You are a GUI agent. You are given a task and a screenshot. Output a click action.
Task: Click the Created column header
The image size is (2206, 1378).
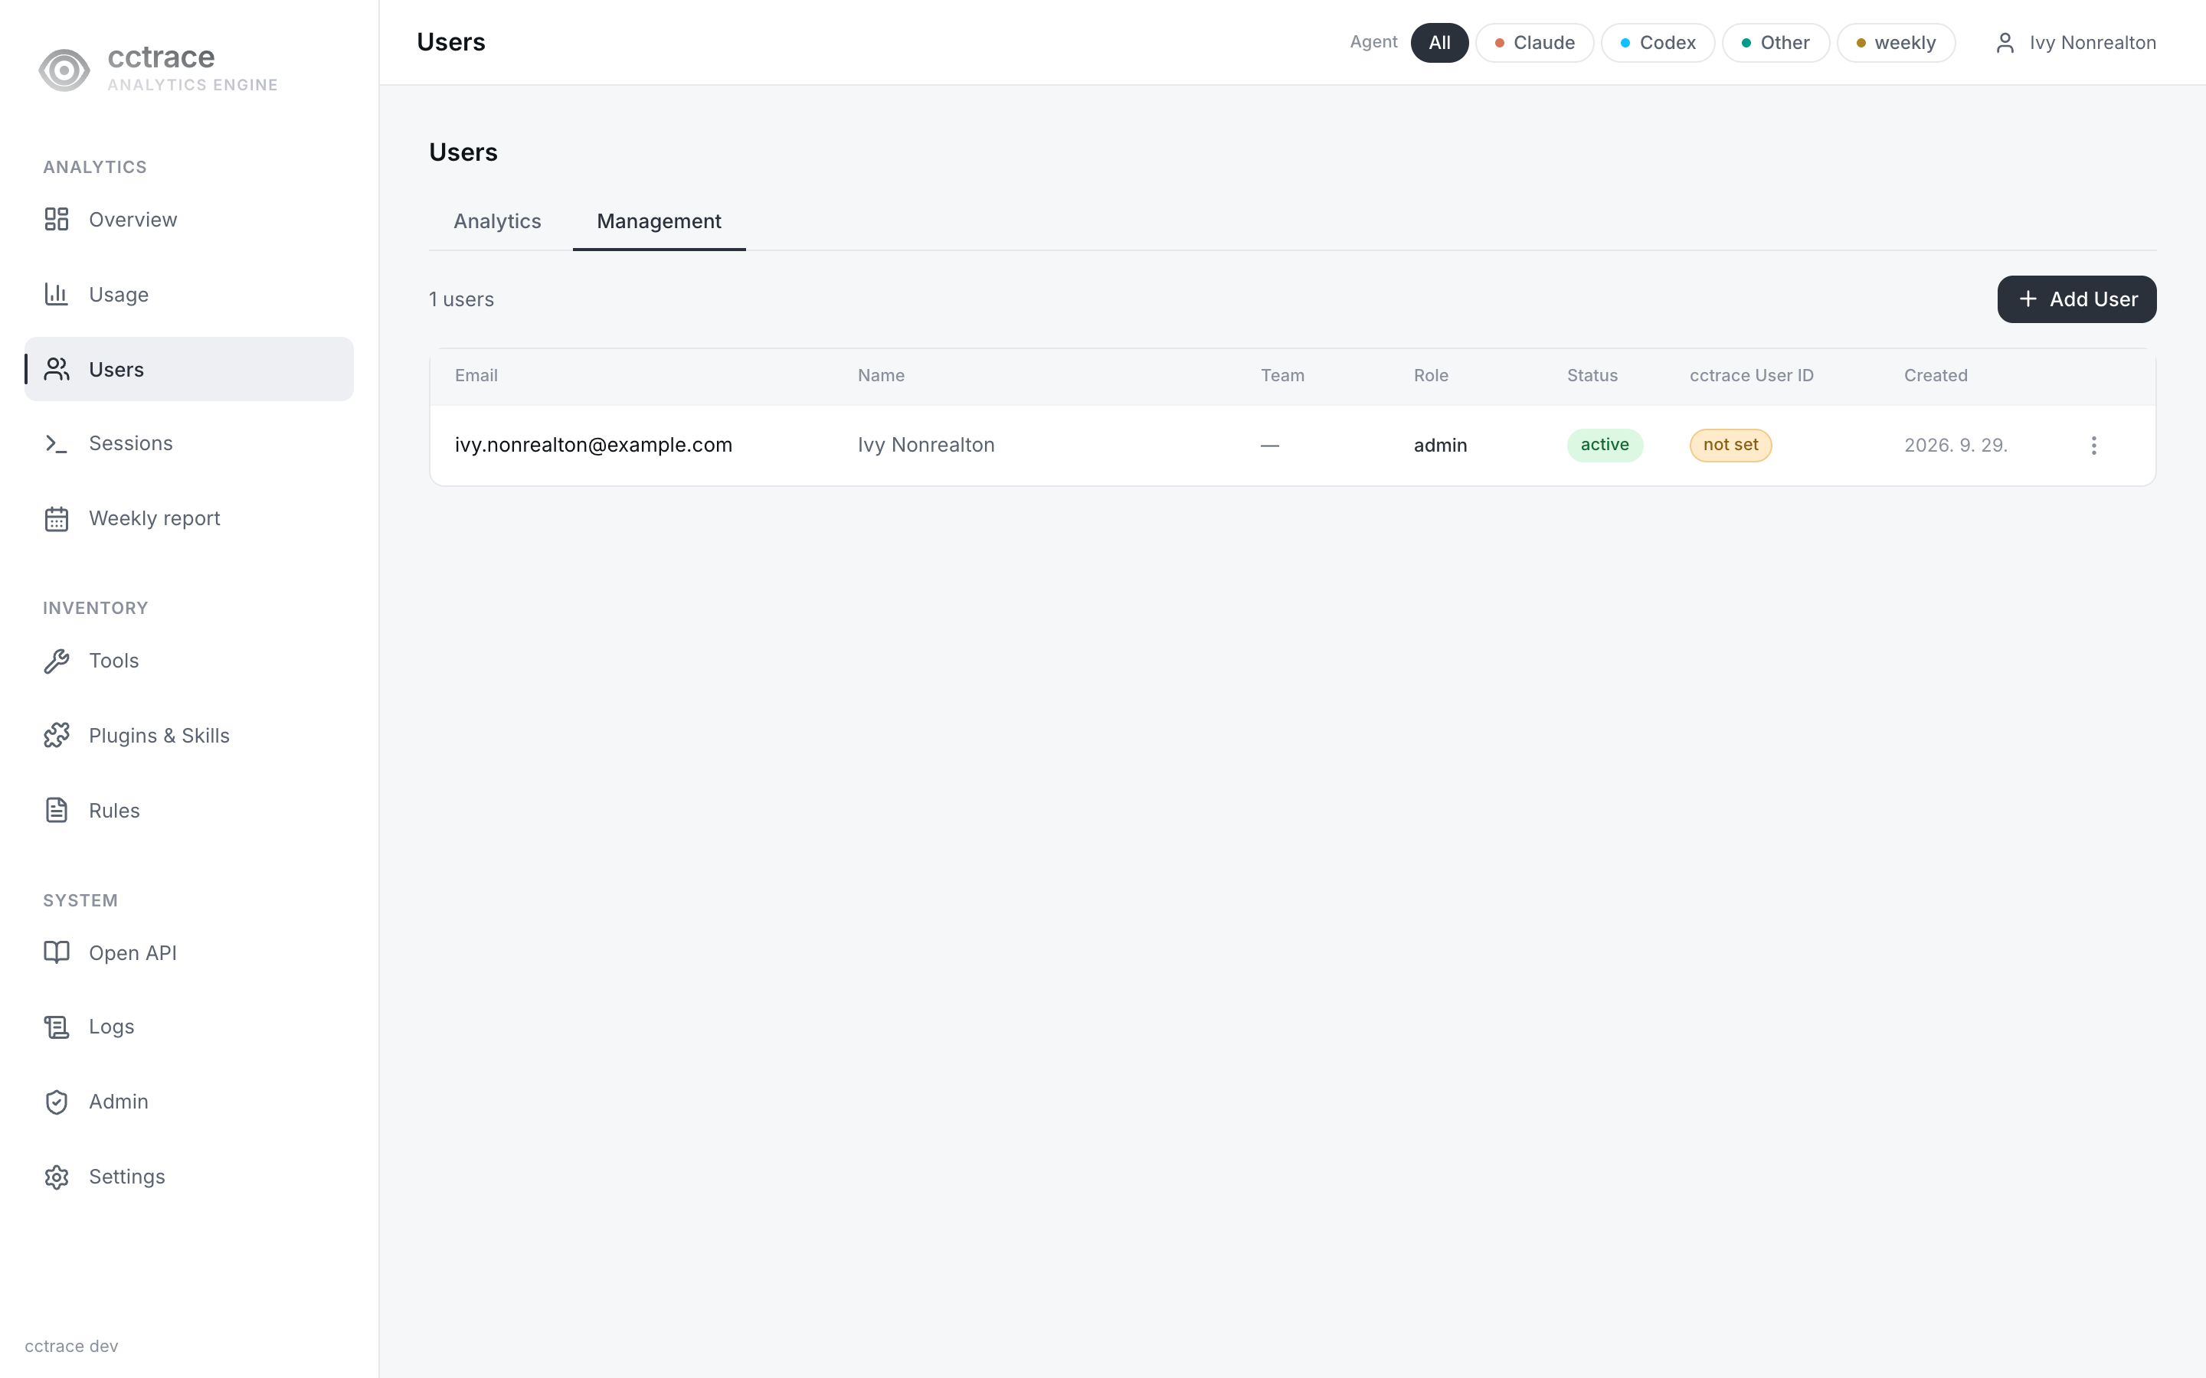click(x=1936, y=375)
